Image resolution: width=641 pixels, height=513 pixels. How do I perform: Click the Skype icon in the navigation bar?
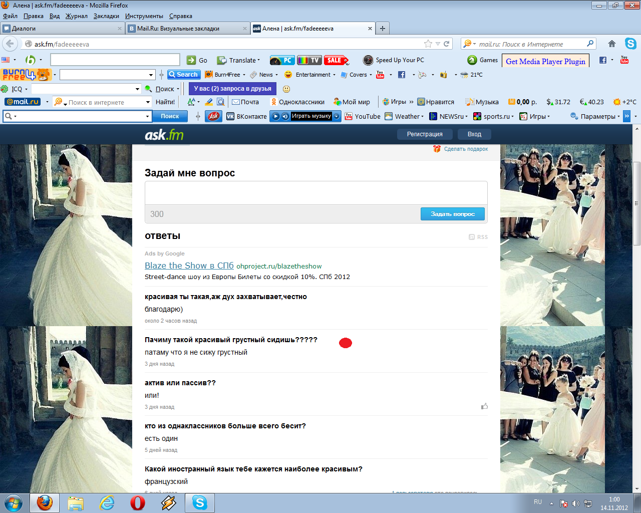[630, 44]
